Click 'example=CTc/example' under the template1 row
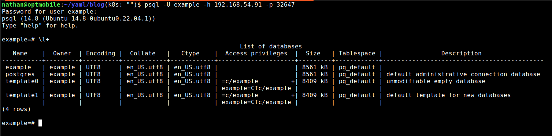 256,102
